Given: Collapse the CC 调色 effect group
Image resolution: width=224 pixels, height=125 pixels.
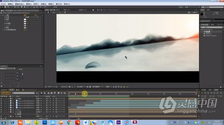Looking at the screenshot, I should pyautogui.click(x=1, y=15).
